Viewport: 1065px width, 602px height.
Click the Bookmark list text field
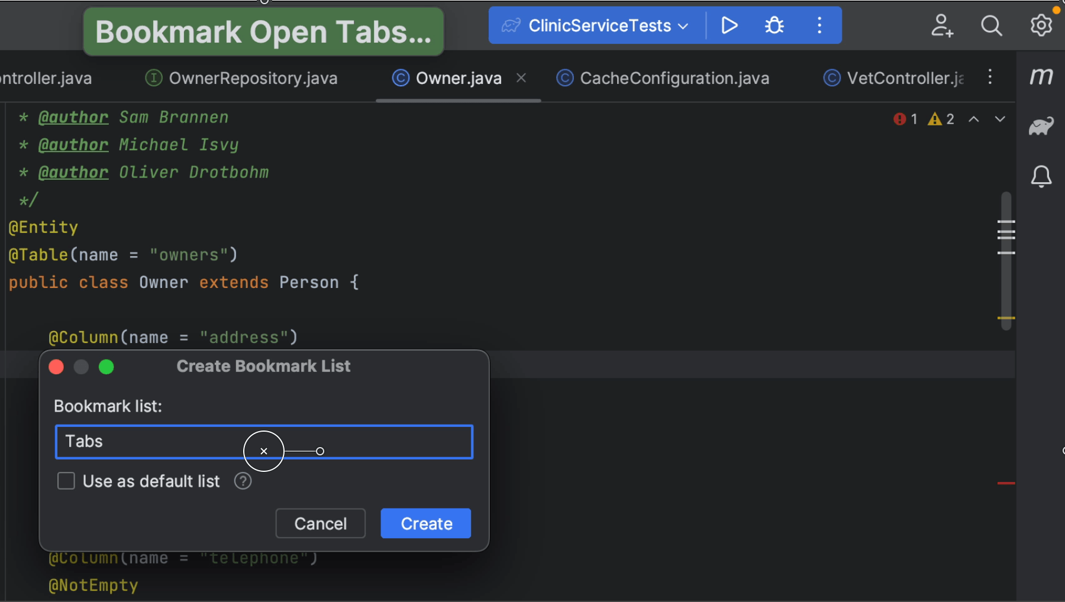tap(148, 441)
